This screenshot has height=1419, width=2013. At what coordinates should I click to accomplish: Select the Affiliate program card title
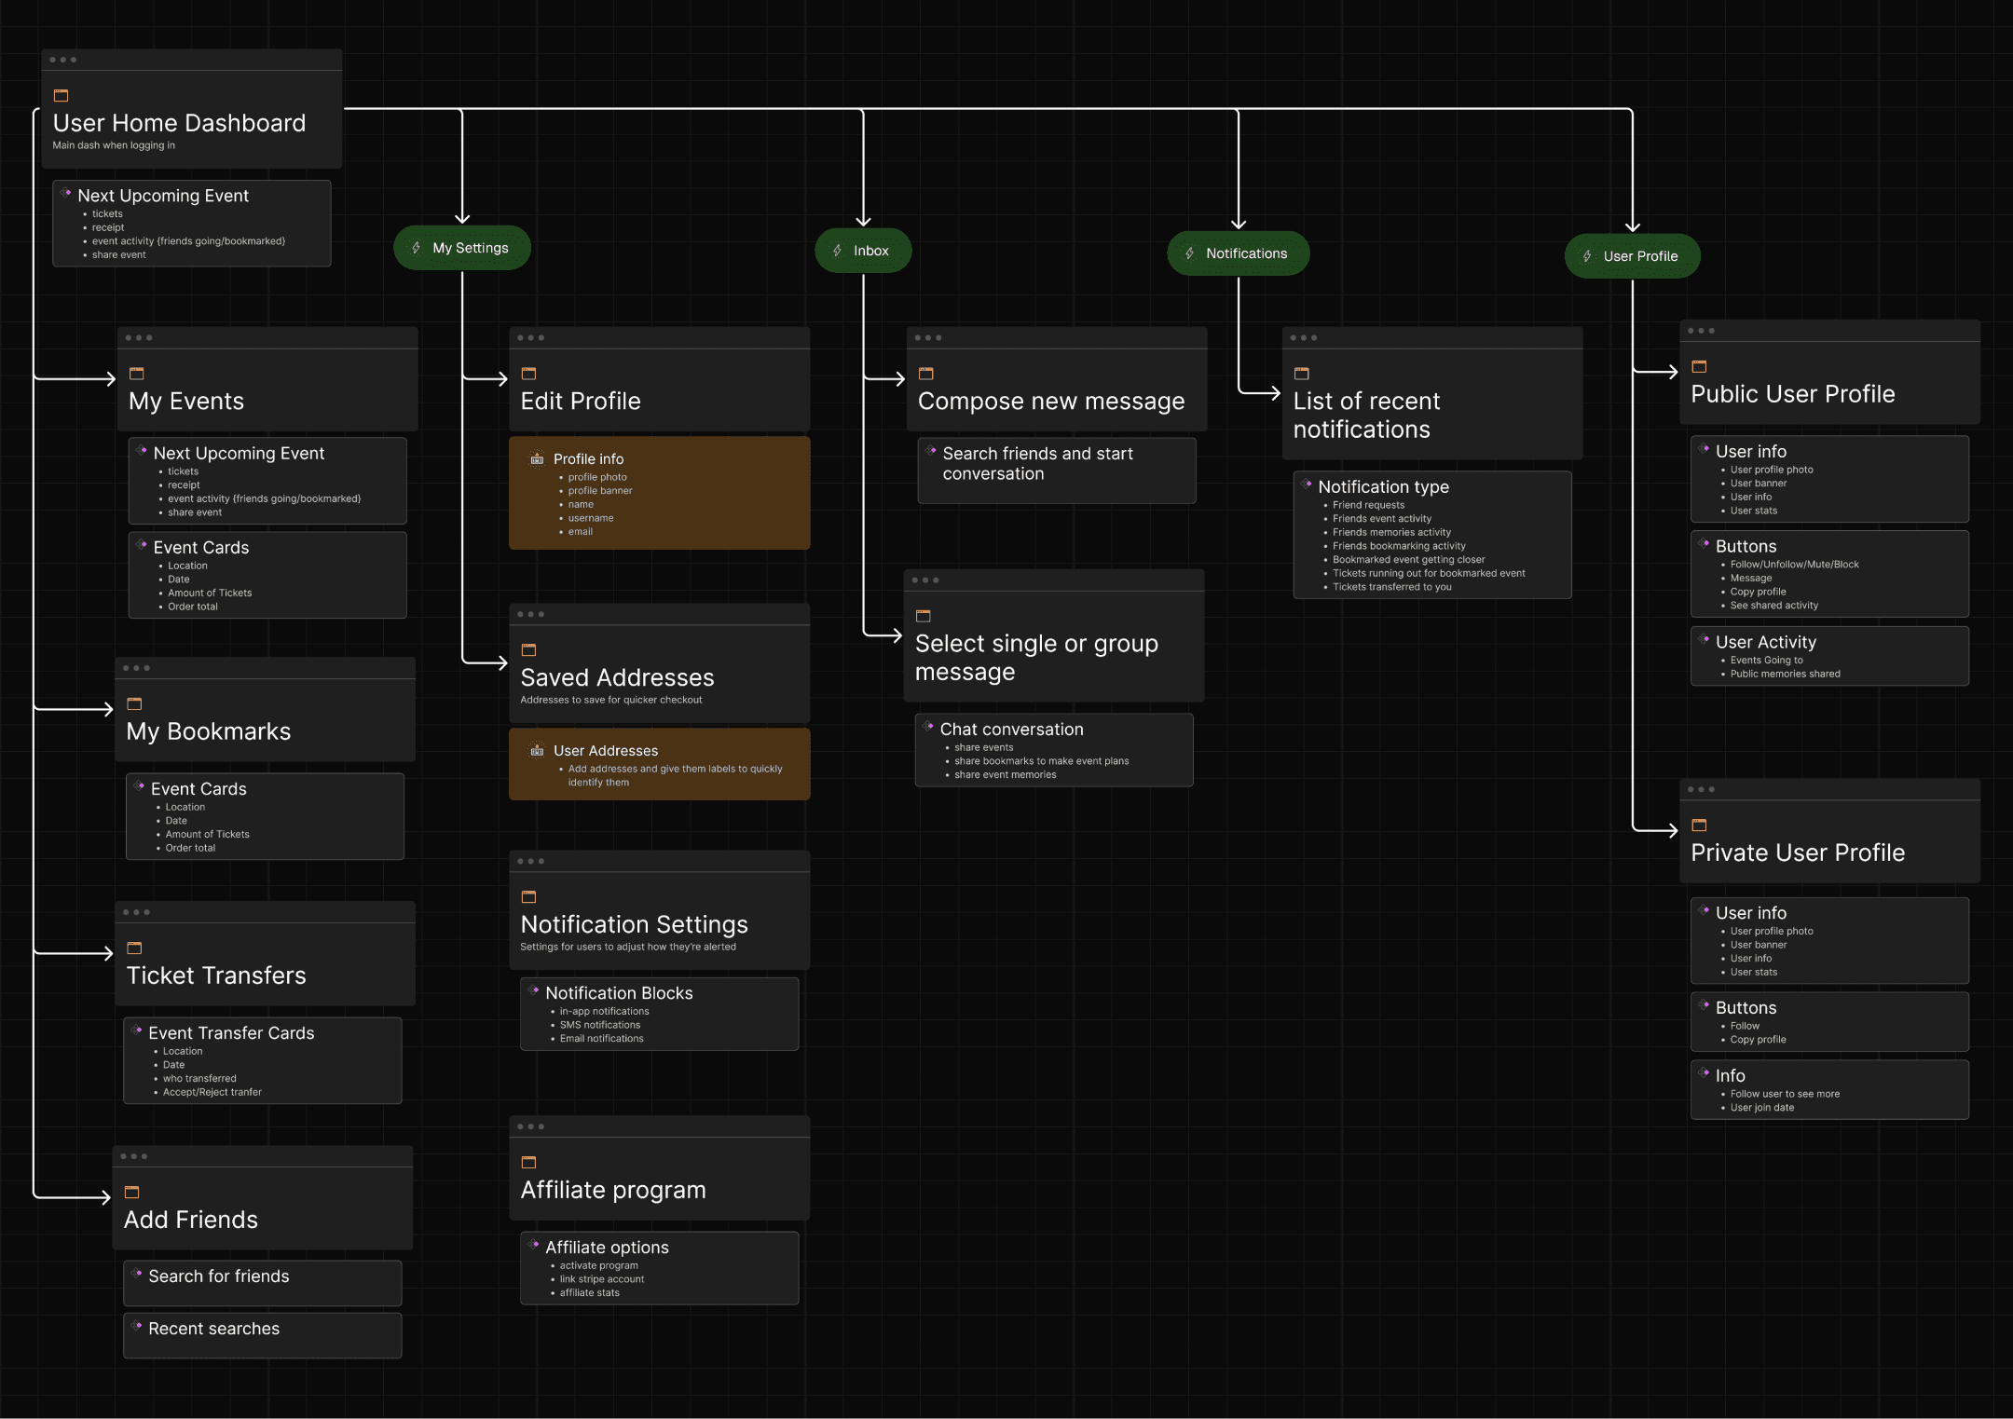pyautogui.click(x=612, y=1190)
